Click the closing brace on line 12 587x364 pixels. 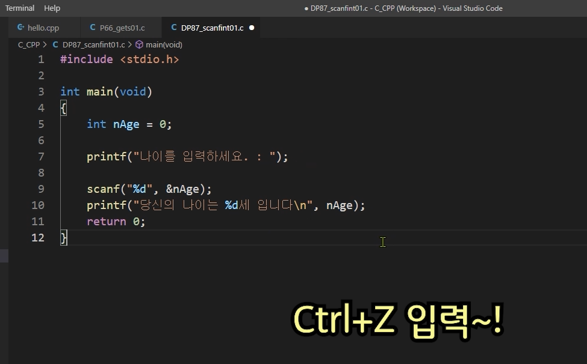point(64,238)
